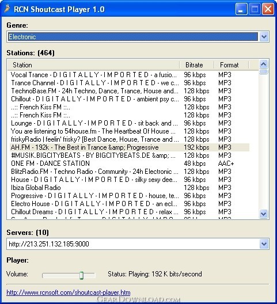Select the Electronic genre combo box field
277x304 pixels.
133,36
